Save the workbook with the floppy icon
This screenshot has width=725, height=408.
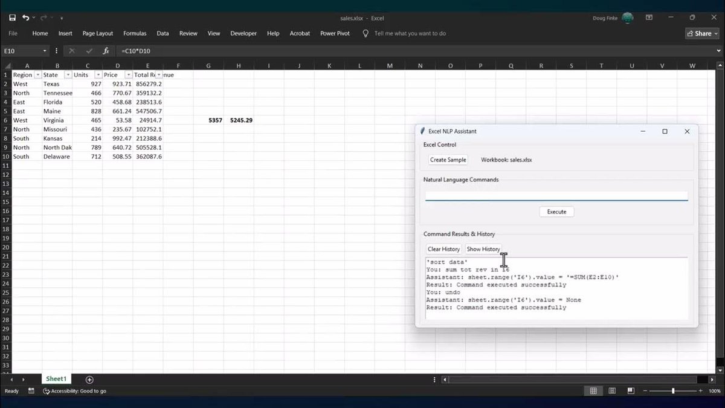tap(12, 18)
